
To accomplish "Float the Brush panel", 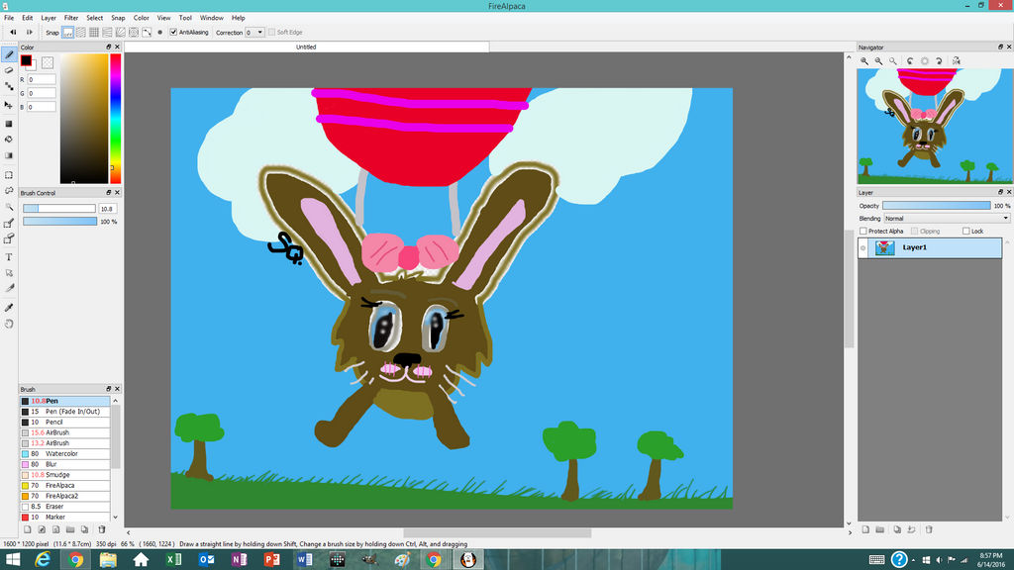I will tap(109, 389).
